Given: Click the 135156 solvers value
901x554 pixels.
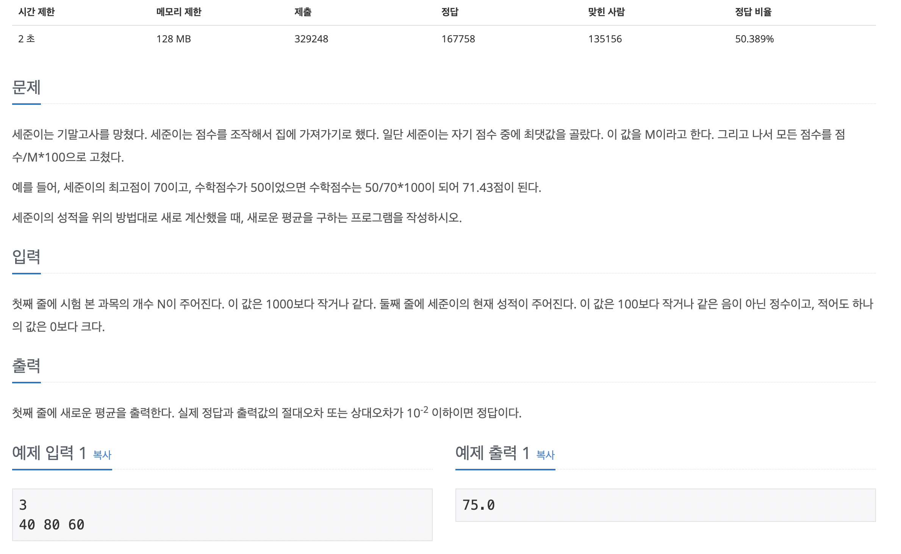Looking at the screenshot, I should [x=605, y=39].
